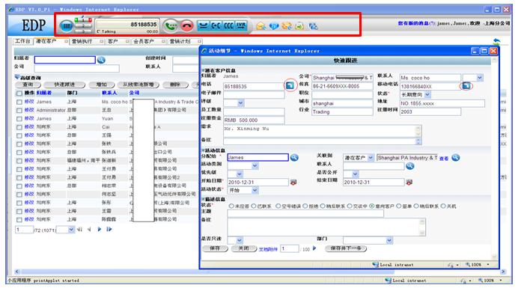The height and width of the screenshot is (294, 521).
Task: Tick the select-all checkbox in table header
Action: pyautogui.click(x=19, y=94)
